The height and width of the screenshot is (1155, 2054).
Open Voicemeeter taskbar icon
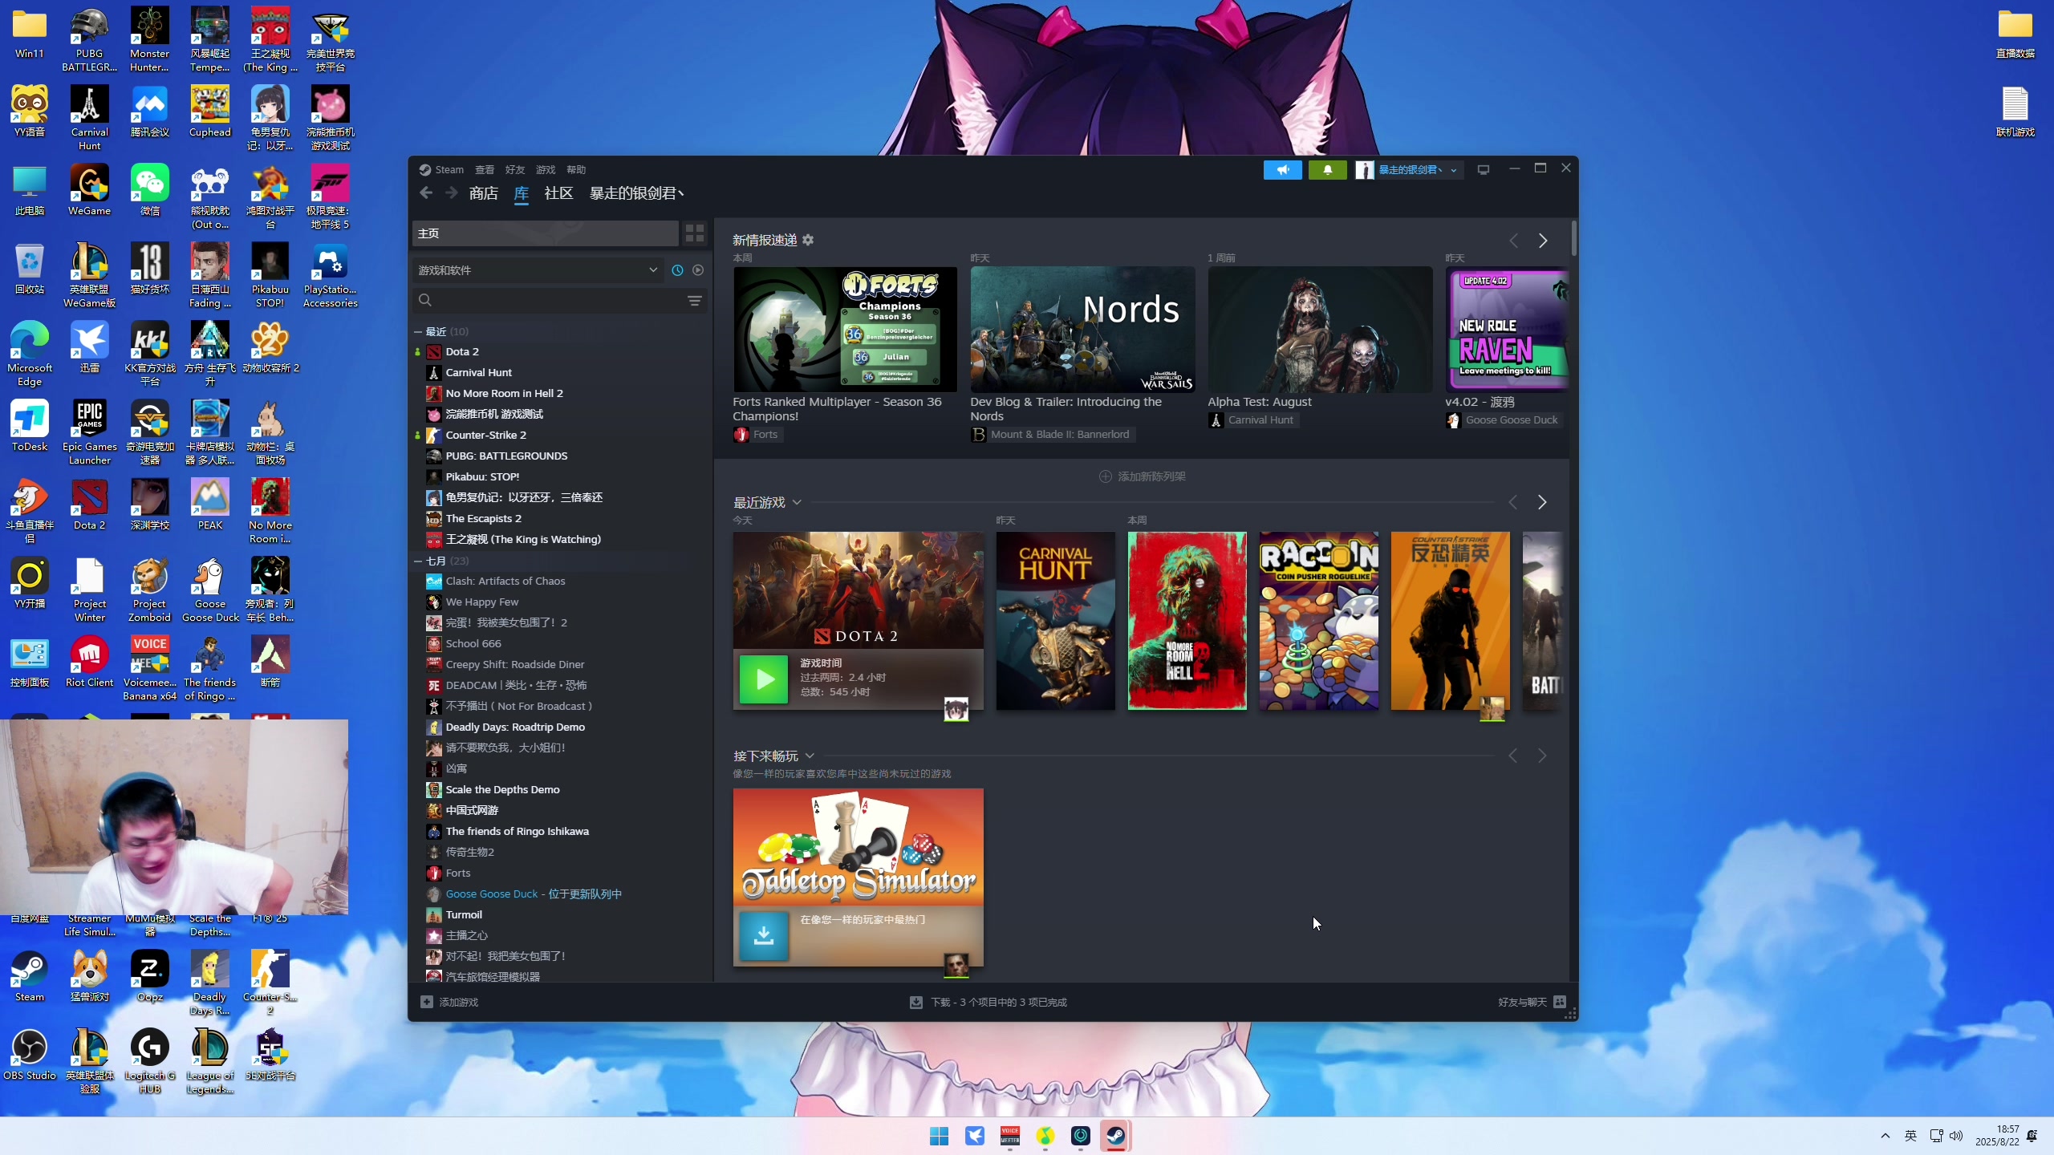point(1009,1136)
